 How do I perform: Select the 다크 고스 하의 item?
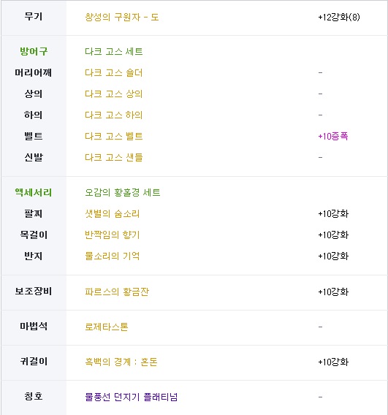click(x=114, y=115)
